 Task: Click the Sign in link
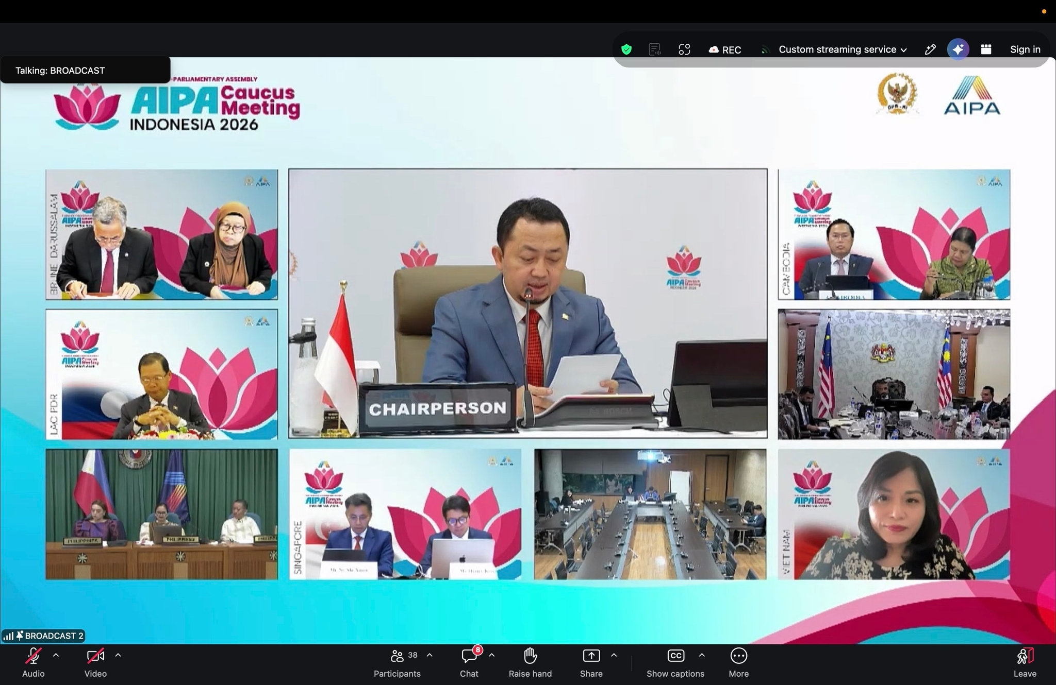(1025, 49)
